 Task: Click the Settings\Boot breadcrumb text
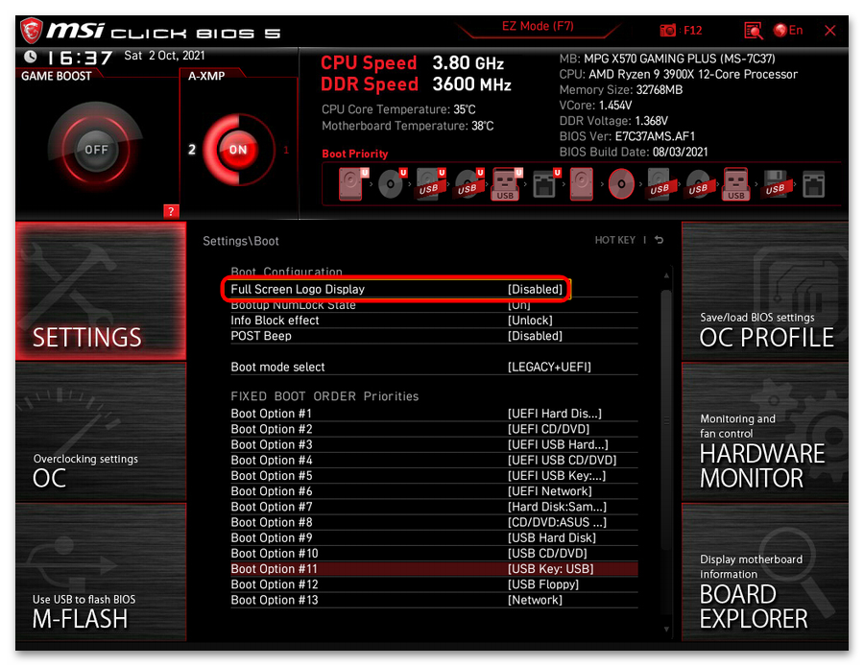tap(241, 241)
